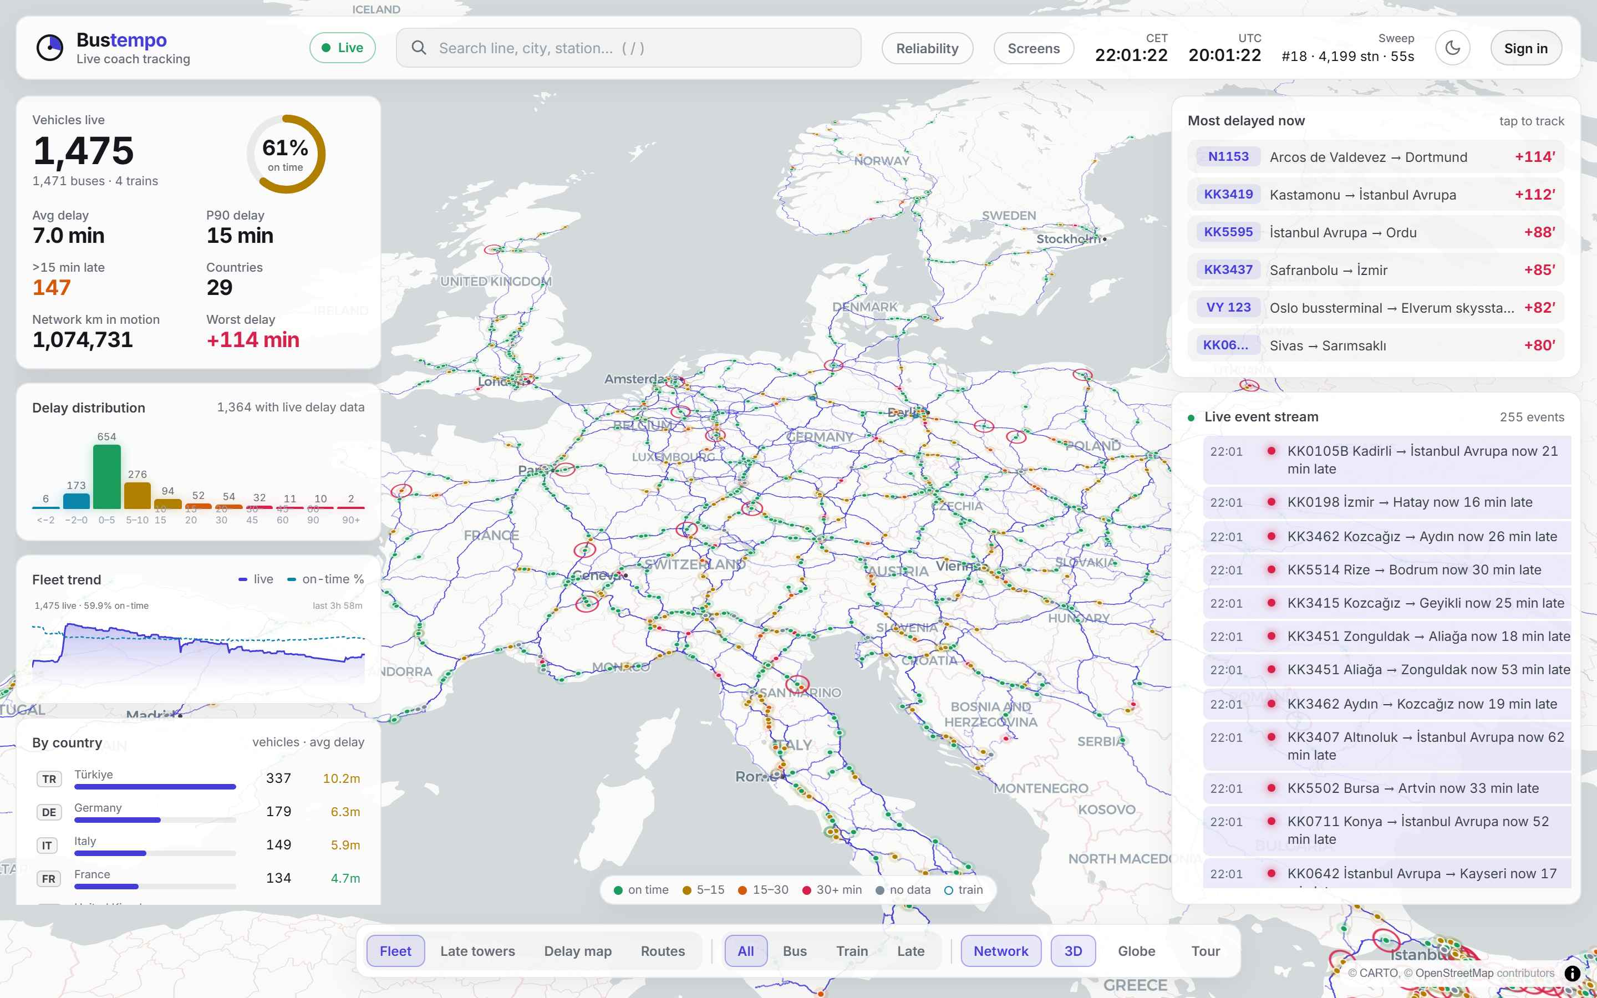
Task: Open the Screens page
Action: pos(1034,48)
